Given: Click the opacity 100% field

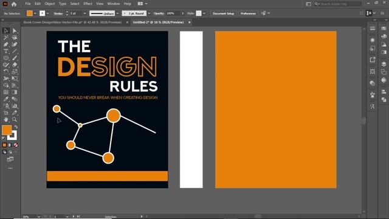Looking at the screenshot, I should 172,13.
